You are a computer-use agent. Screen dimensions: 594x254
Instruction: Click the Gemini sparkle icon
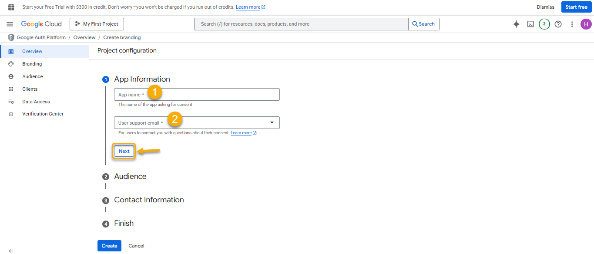point(516,24)
